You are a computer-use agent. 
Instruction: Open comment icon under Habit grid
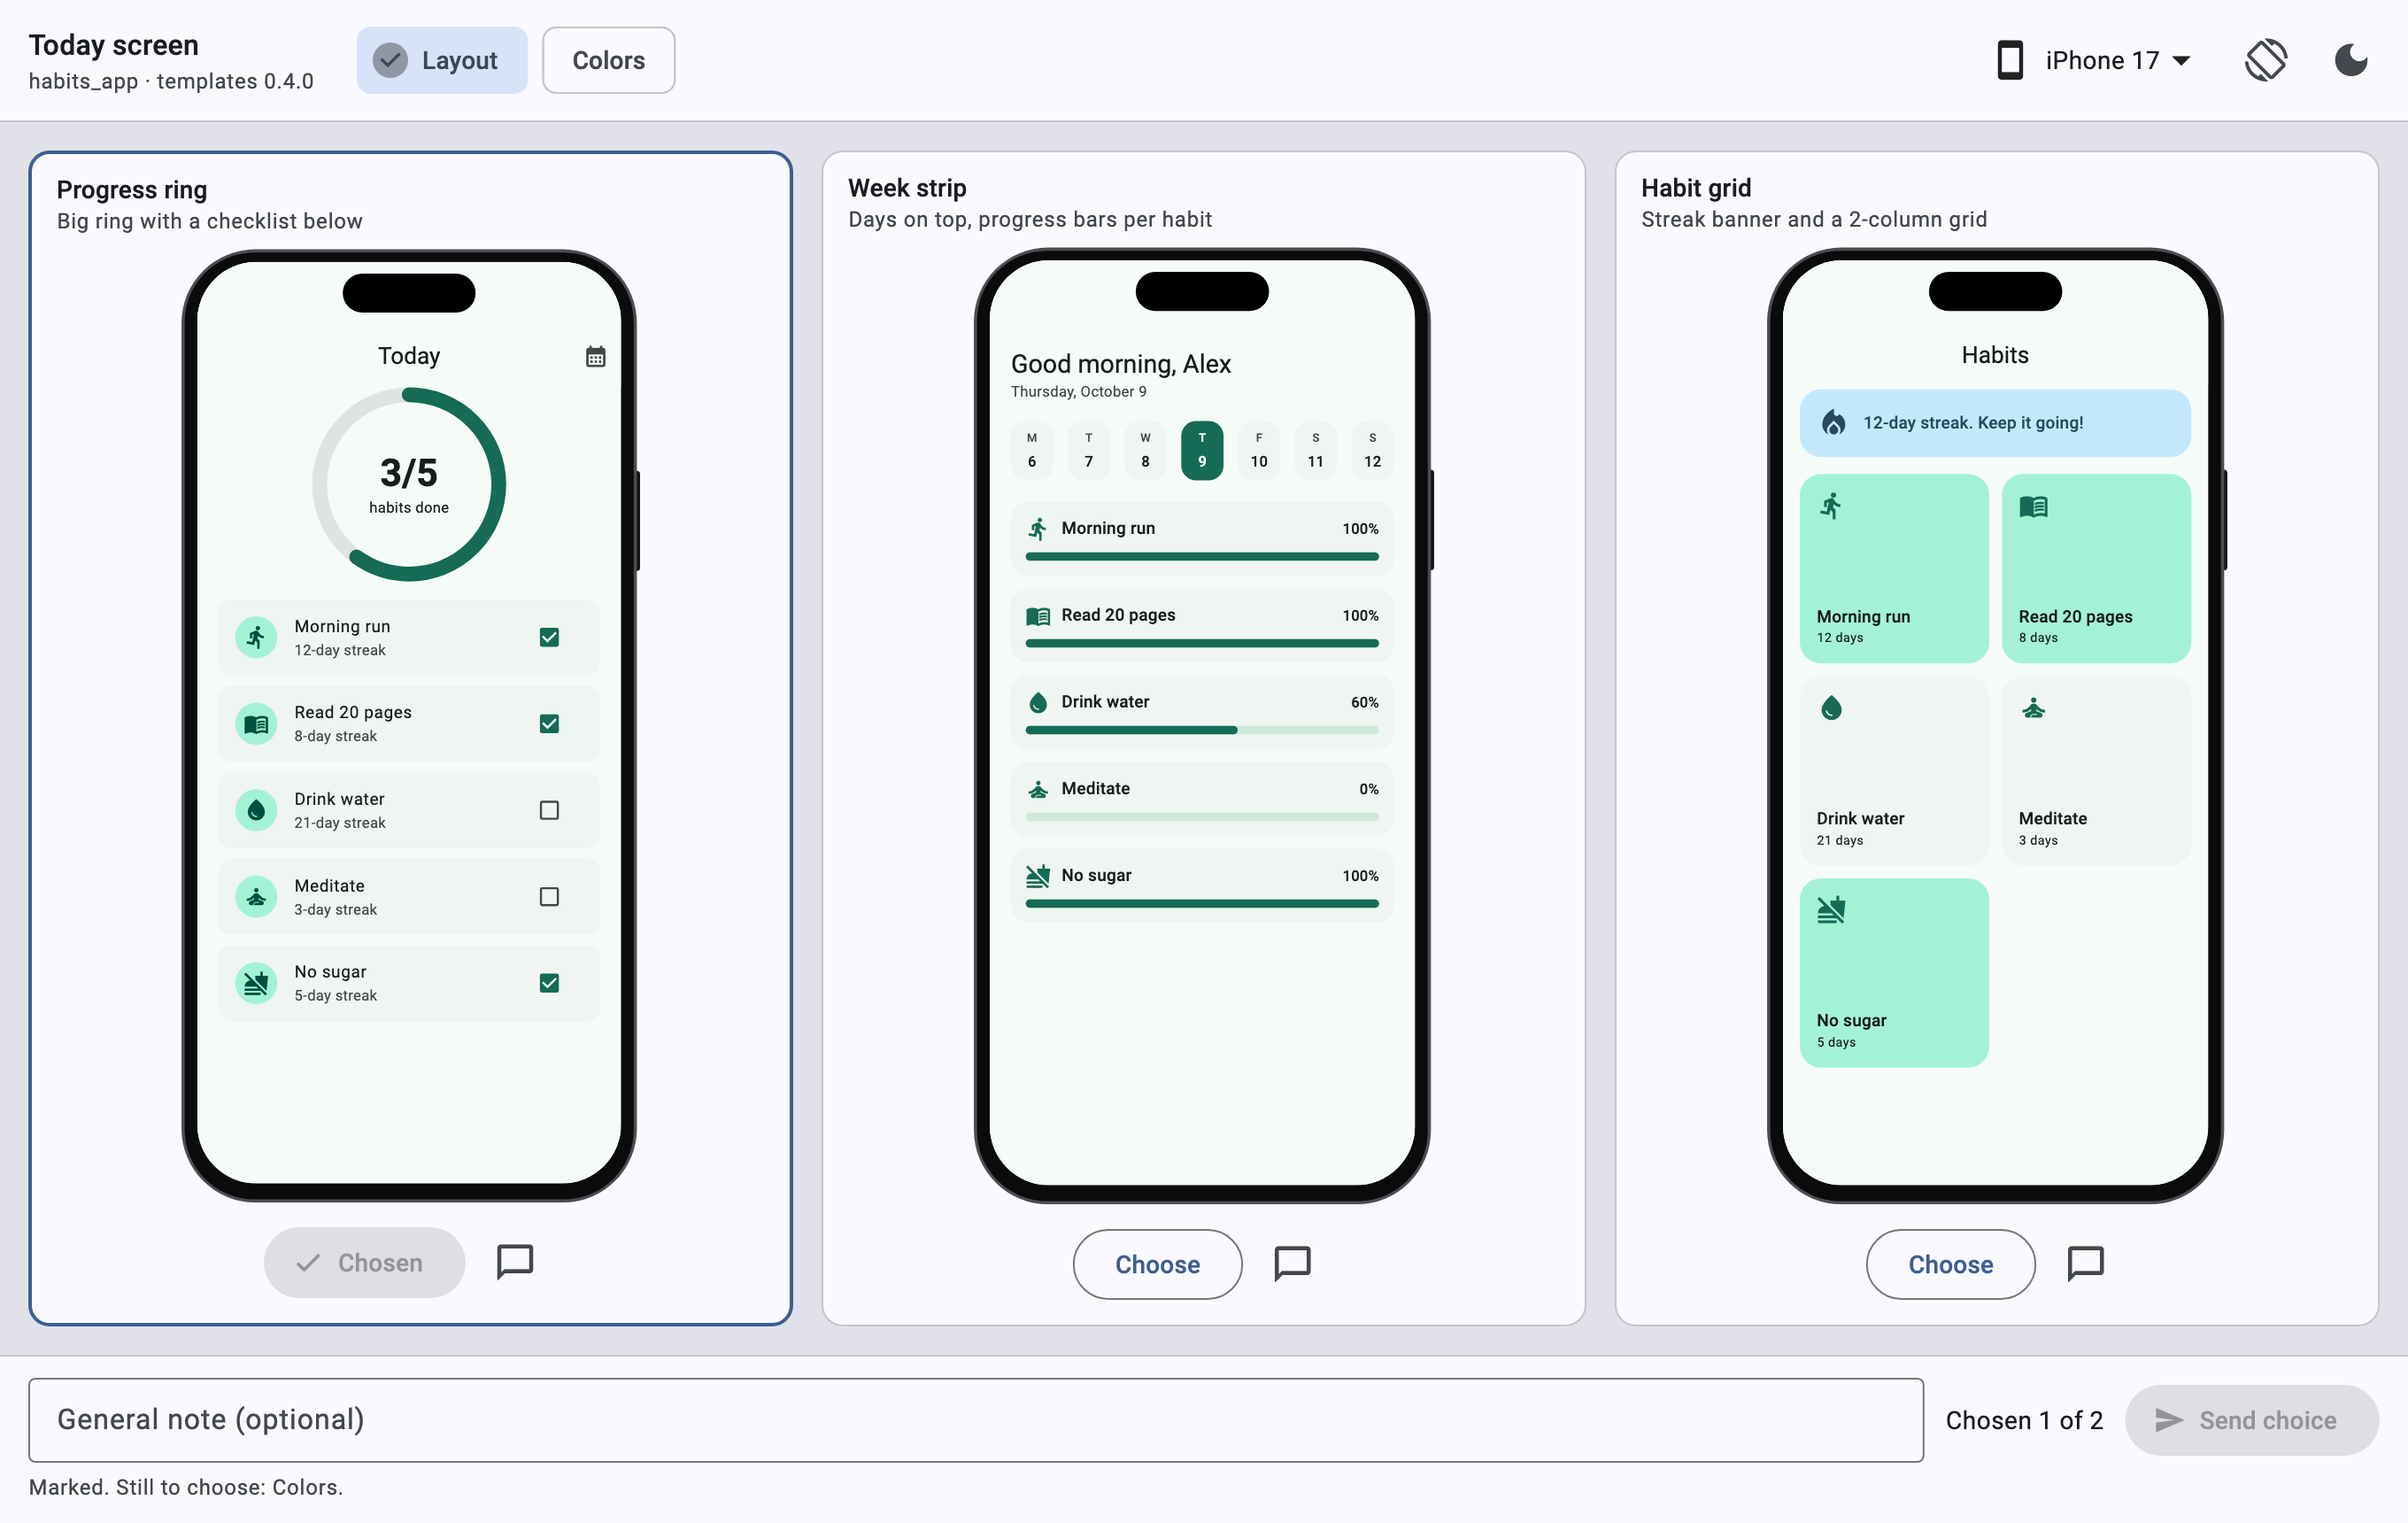click(x=2085, y=1264)
